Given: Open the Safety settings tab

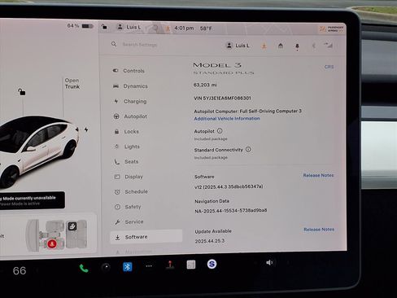Looking at the screenshot, I should click(128, 207).
